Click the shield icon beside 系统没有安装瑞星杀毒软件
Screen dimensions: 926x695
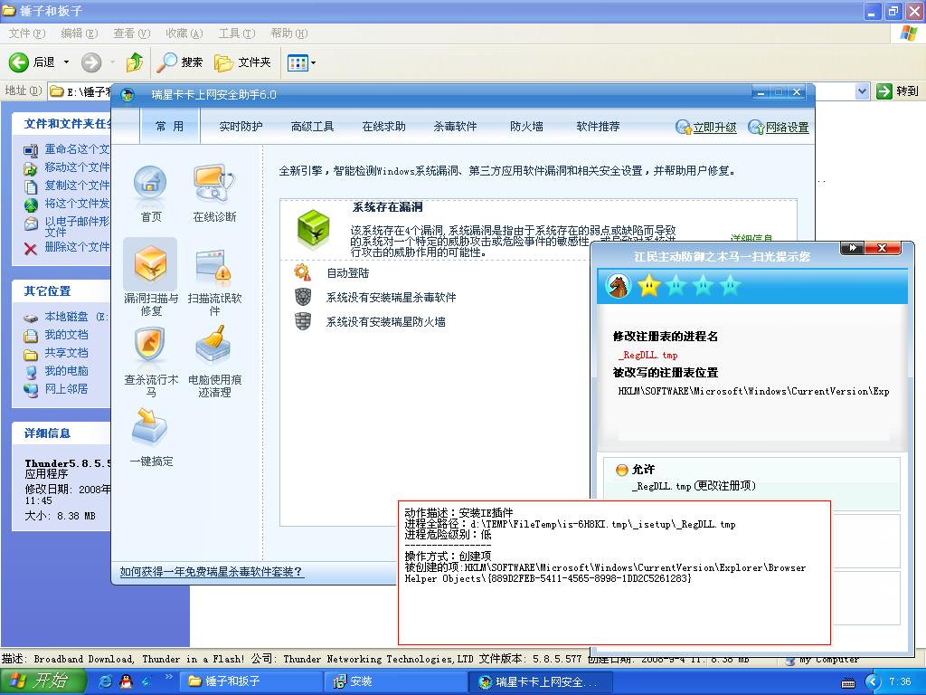[303, 297]
